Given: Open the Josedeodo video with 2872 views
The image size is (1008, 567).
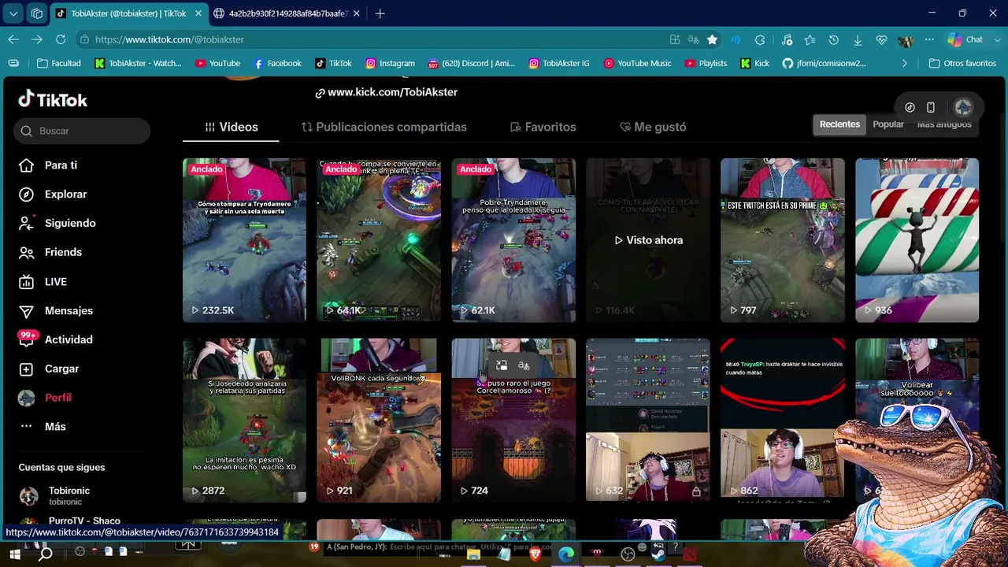Looking at the screenshot, I should 244,421.
